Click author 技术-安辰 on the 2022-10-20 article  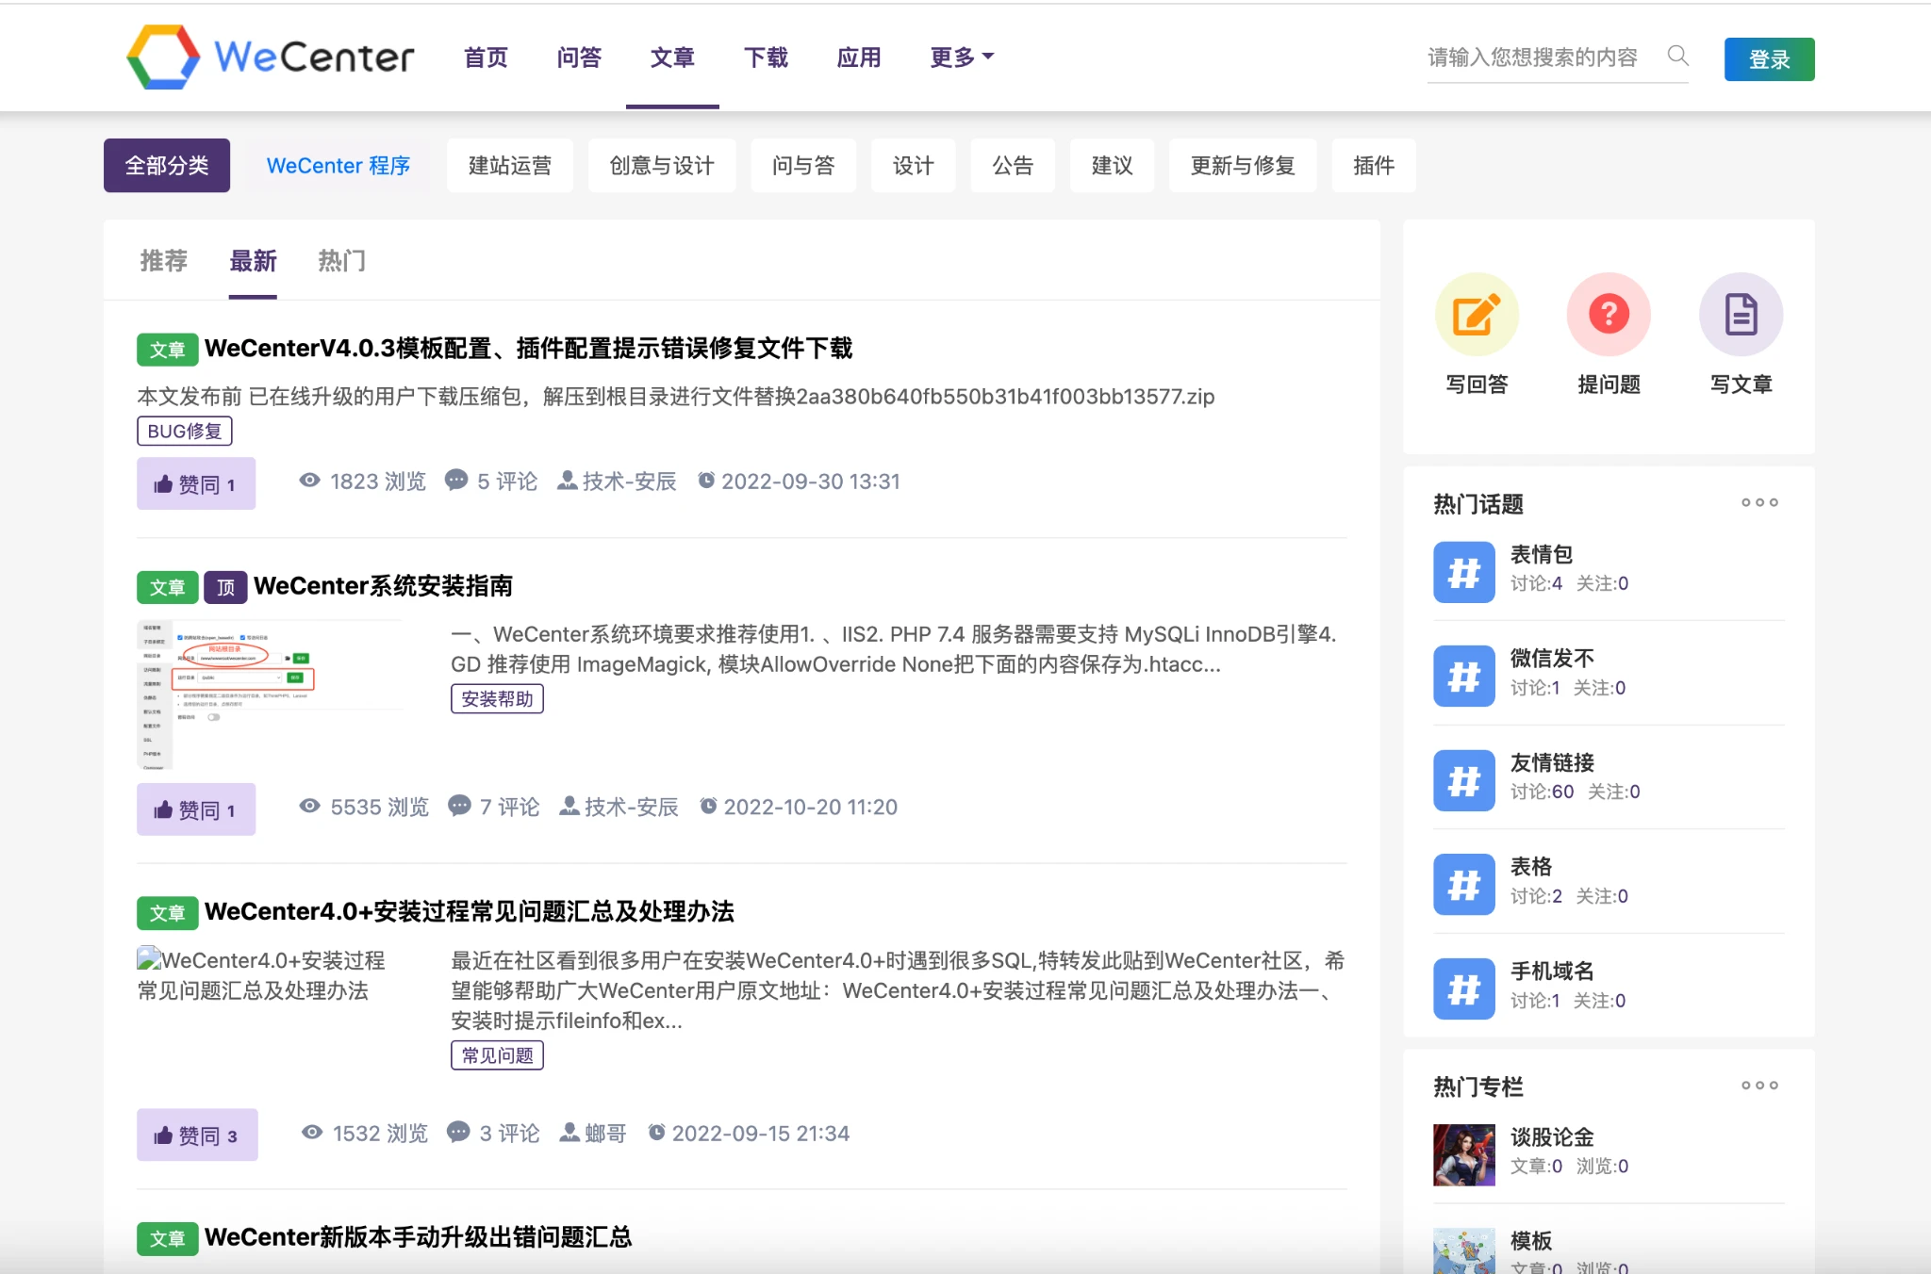[619, 807]
